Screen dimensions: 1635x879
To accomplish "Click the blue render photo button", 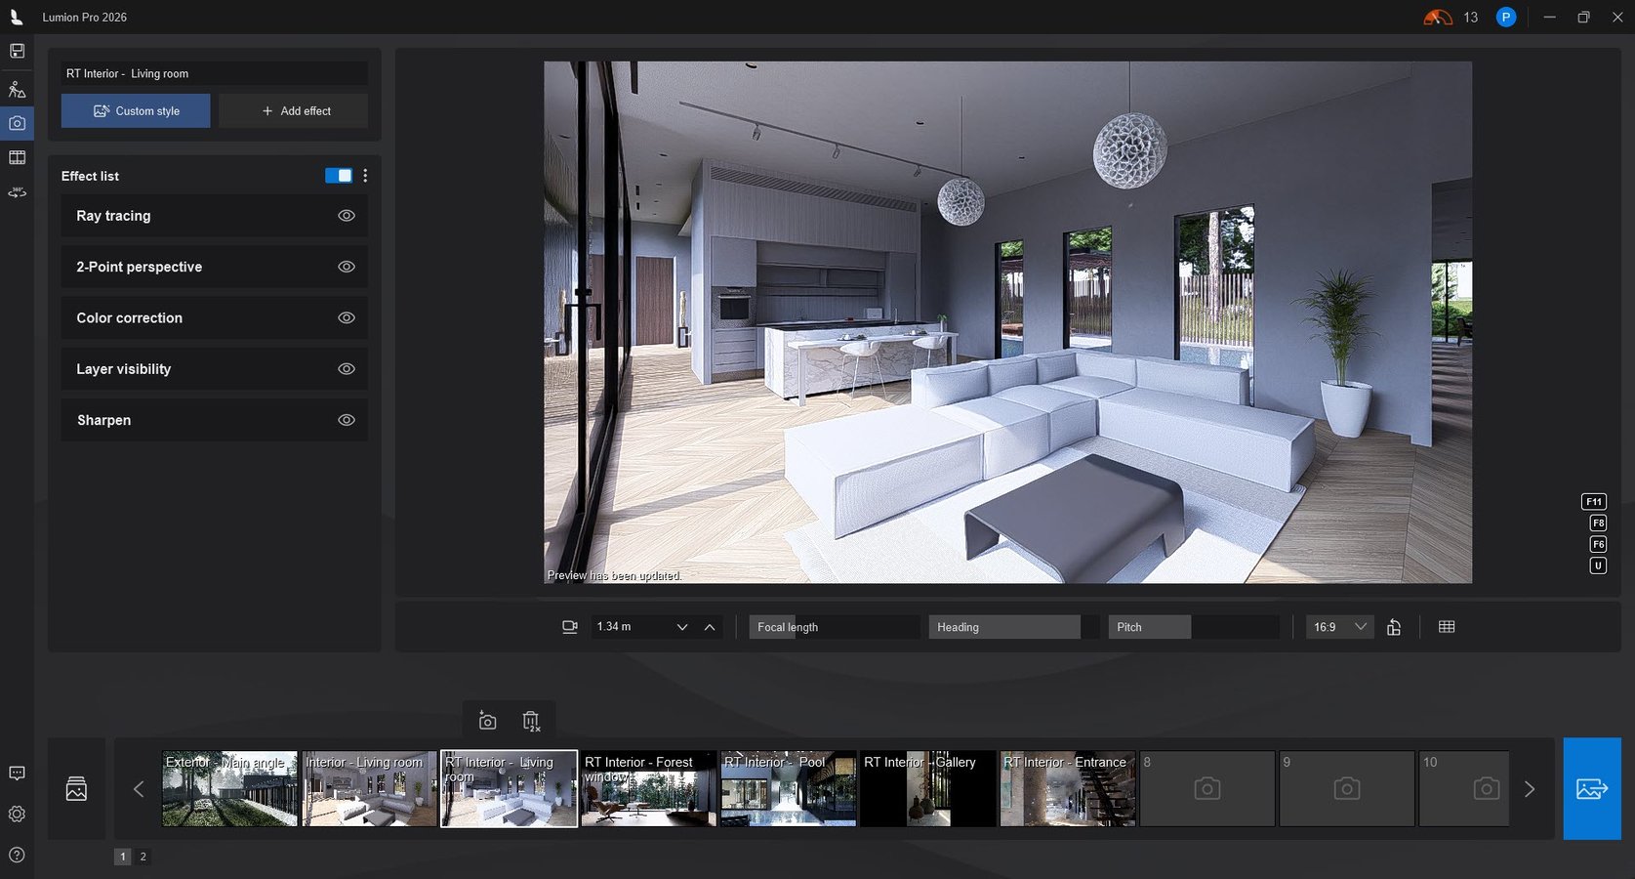I will click(1592, 788).
